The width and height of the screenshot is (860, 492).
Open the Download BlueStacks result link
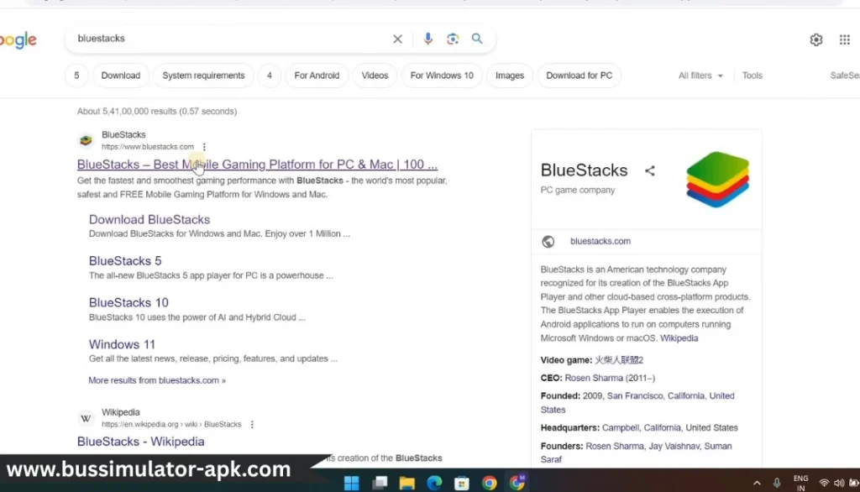pyautogui.click(x=149, y=219)
